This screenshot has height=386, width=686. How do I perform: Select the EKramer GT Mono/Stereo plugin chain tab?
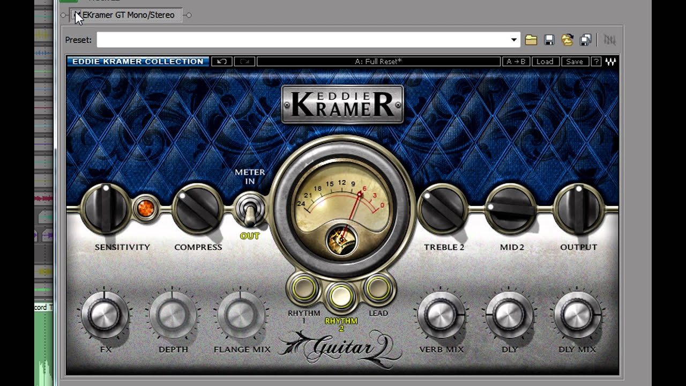[126, 15]
